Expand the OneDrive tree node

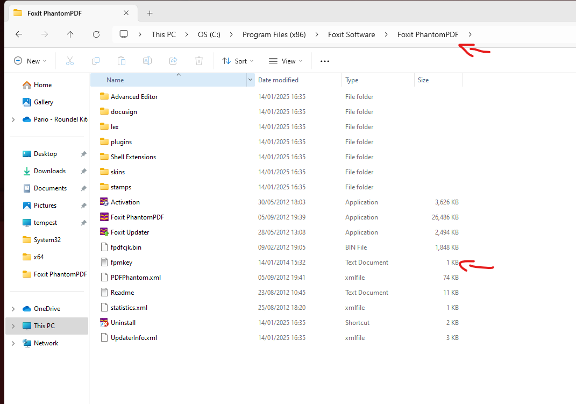coord(13,309)
